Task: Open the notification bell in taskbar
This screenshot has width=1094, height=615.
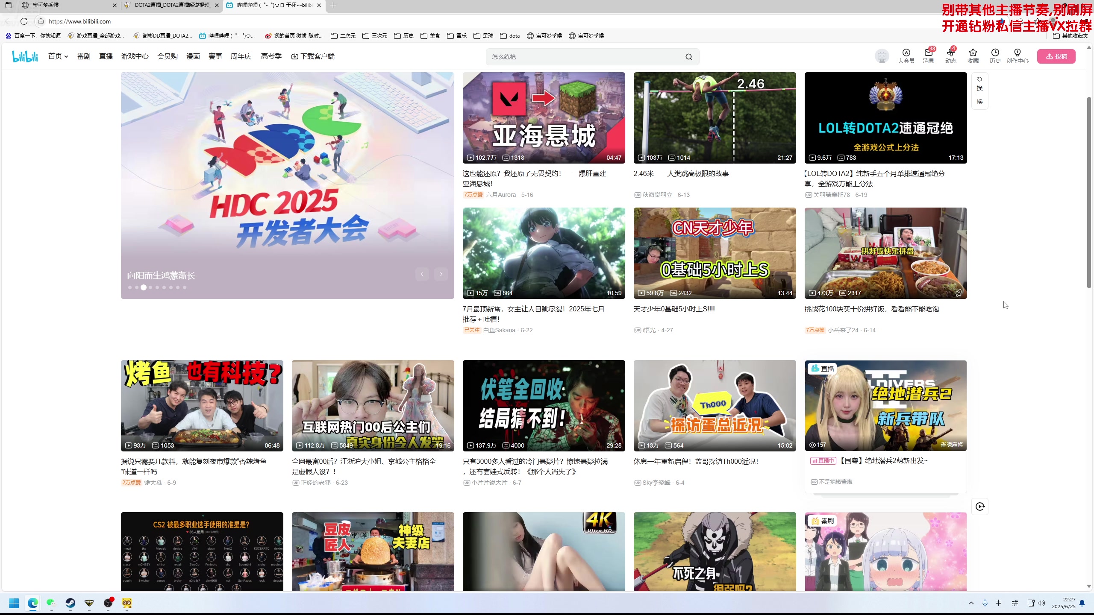Action: point(1082,603)
